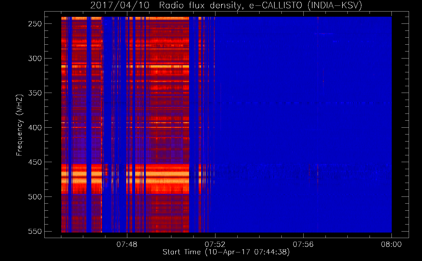This screenshot has height=261, width=422.
Task: Click the 550 frequency tick label
Action: [x=35, y=231]
